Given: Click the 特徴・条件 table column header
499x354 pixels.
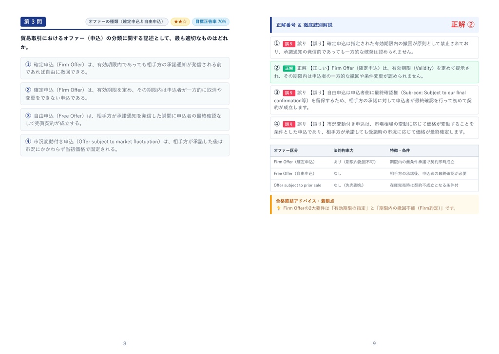Looking at the screenshot, I should [400, 150].
